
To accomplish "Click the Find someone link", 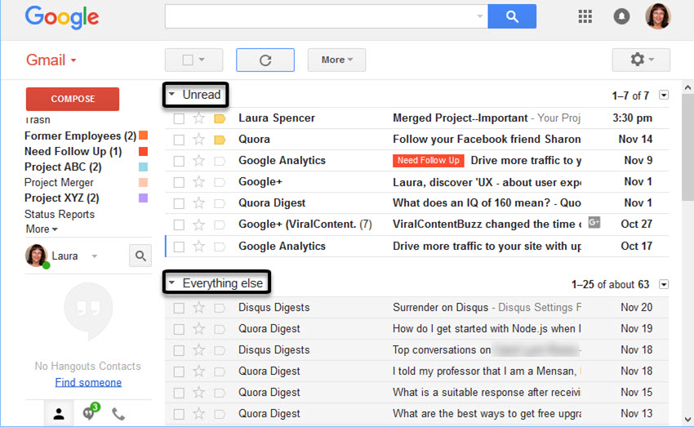I will (88, 382).
